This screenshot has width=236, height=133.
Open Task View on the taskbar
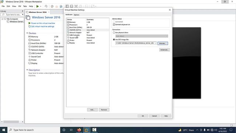tap(71, 130)
